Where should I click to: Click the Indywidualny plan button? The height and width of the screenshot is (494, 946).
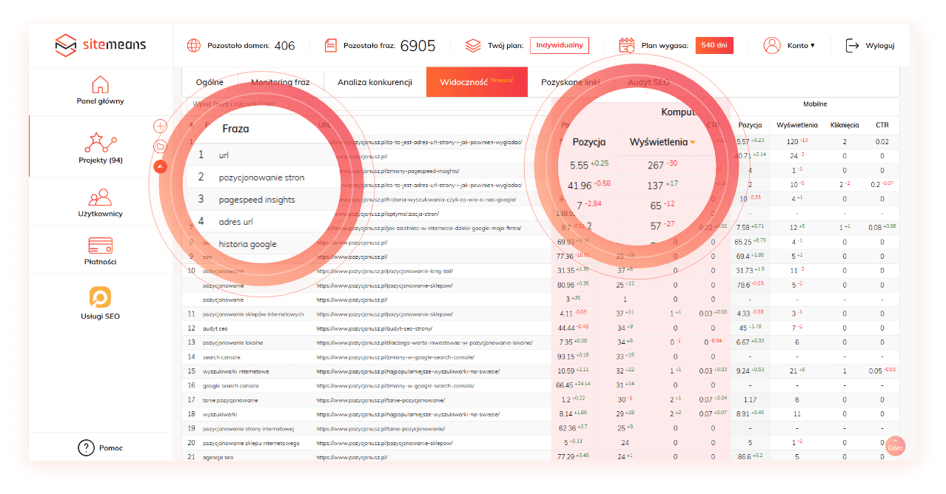(x=560, y=45)
